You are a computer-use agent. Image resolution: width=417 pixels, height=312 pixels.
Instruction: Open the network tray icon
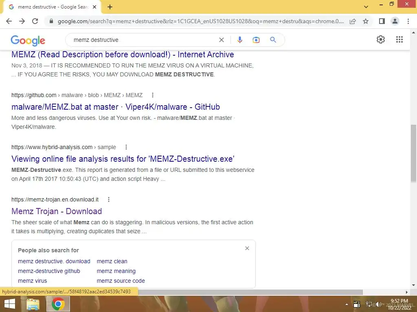pyautogui.click(x=369, y=304)
